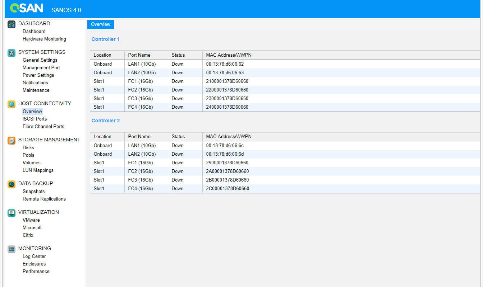This screenshot has height=287, width=483.
Task: Open Snapshots under Data Backup
Action: click(34, 191)
